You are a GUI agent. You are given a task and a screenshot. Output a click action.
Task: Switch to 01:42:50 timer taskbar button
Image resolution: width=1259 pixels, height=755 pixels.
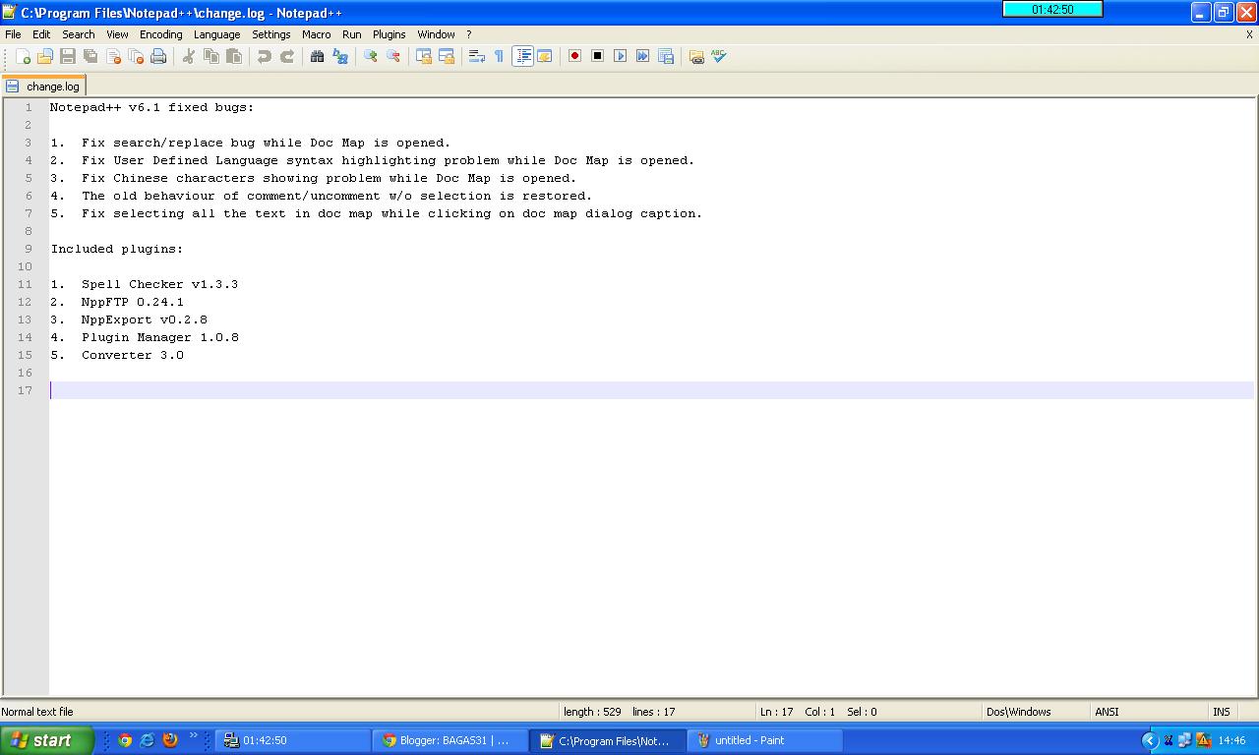coord(293,740)
